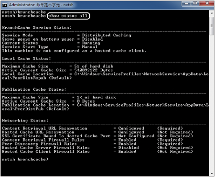Click the 'Publication Cache Location' label
The image size is (215, 177).
35,105
